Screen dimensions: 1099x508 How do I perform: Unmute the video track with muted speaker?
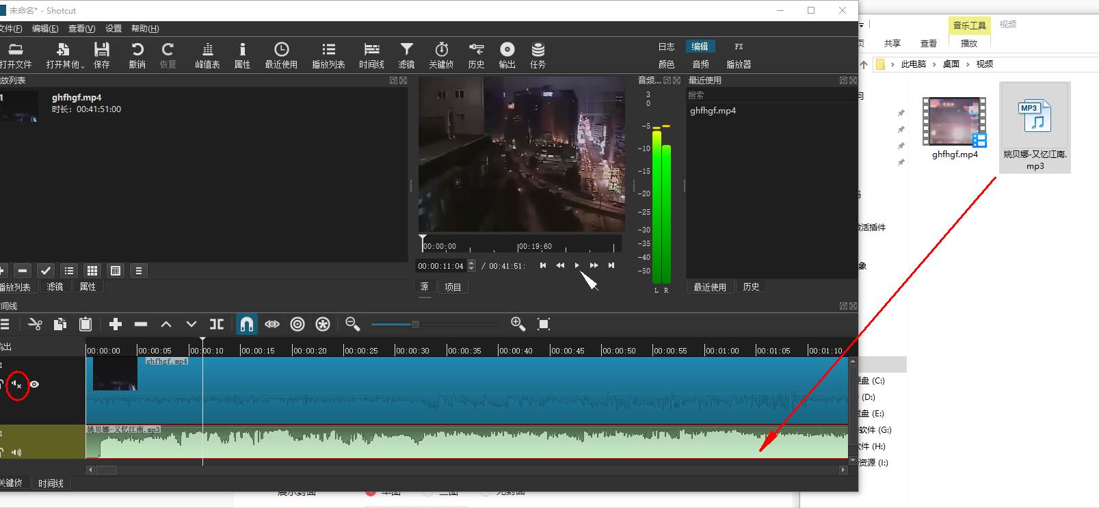[x=17, y=385]
